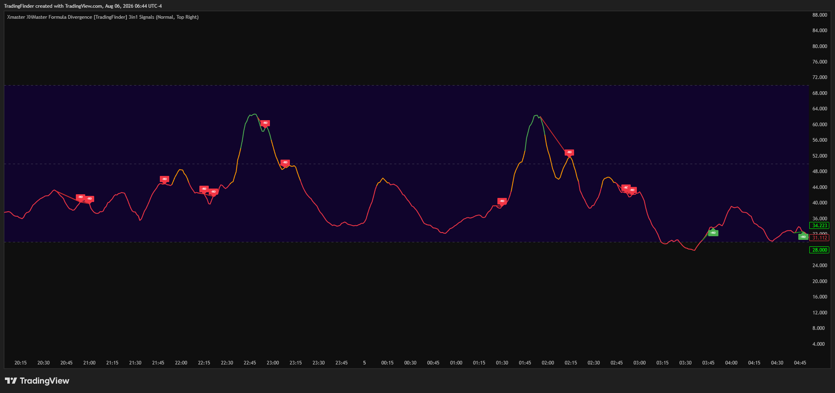Screen dimensions: 835x393
Task: Click the 04:15 time axis label
Action: 754,363
